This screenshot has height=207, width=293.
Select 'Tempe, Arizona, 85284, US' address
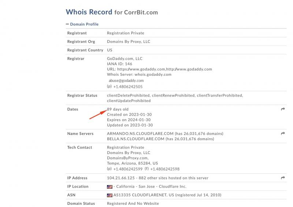tap(132, 163)
